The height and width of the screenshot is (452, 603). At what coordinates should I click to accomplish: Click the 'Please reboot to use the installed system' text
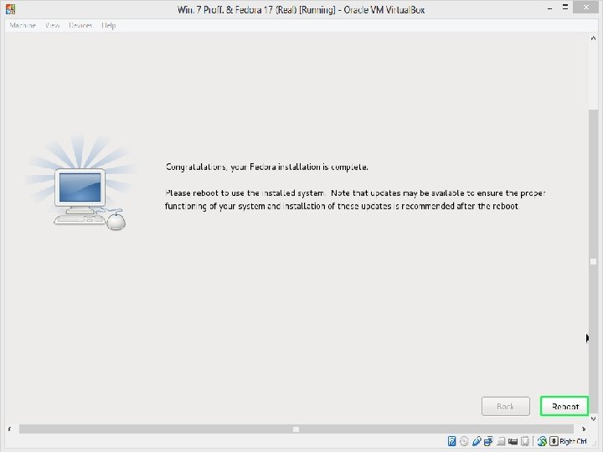click(x=245, y=193)
